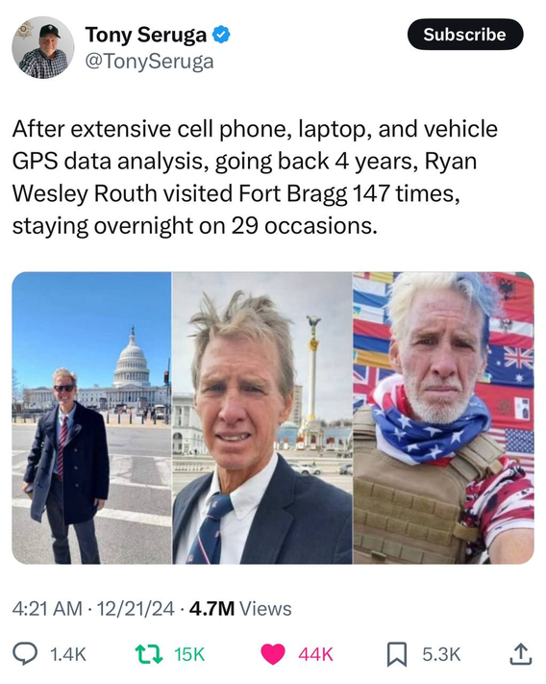
Task: Open the photo with flags background
Action: point(443,418)
